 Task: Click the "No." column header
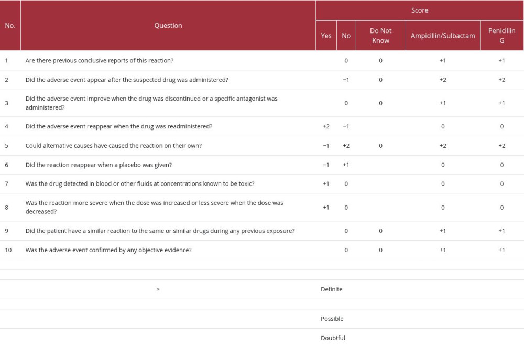[10, 25]
